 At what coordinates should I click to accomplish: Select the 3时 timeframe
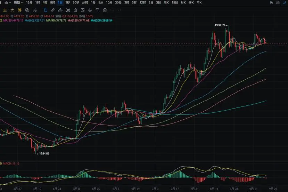point(134,2)
